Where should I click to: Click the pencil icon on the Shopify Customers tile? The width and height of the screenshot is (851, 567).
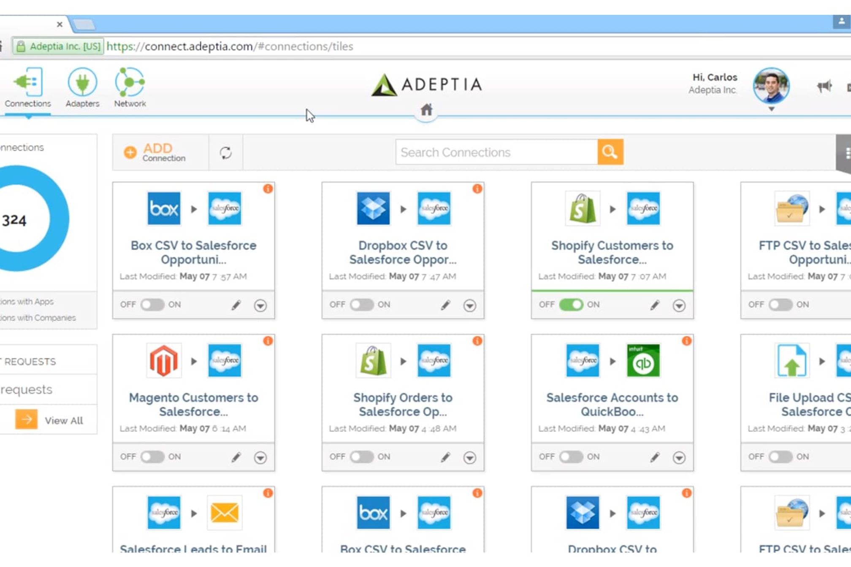point(655,305)
